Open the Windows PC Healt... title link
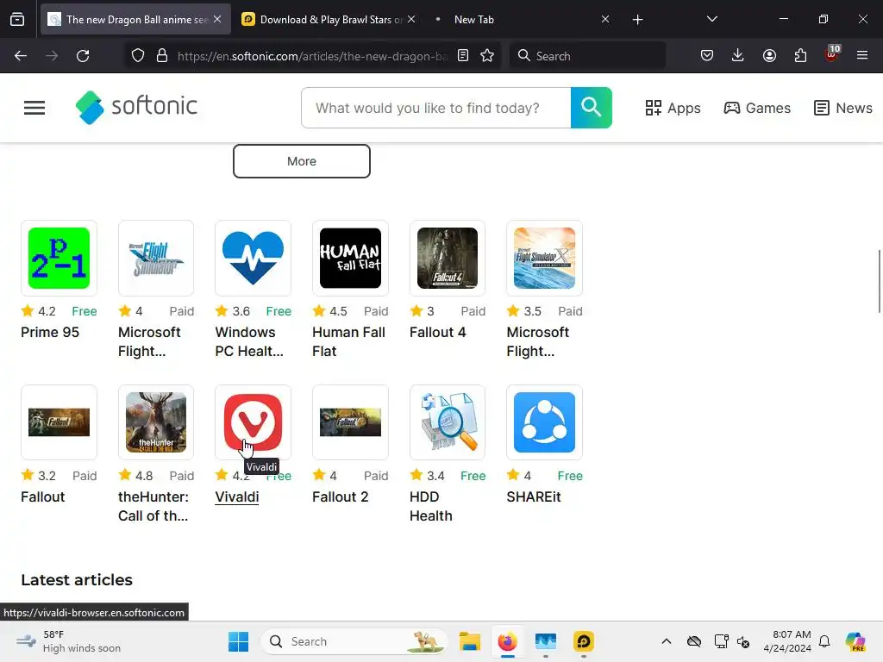This screenshot has height=662, width=883. coord(249,341)
